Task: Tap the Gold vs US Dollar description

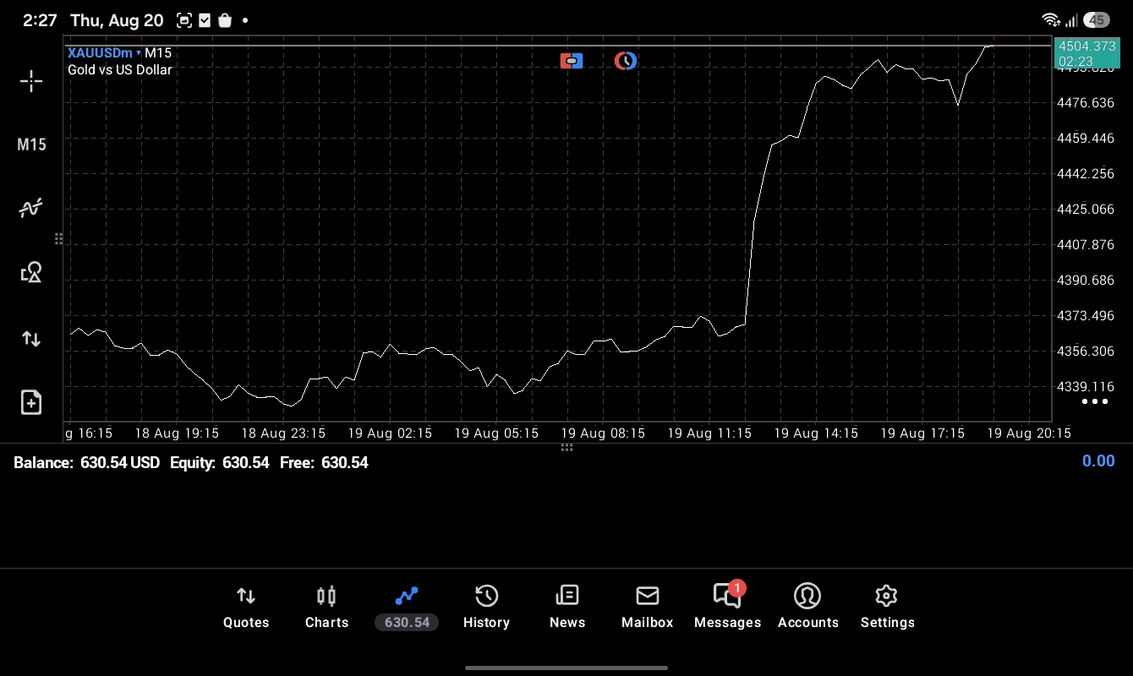Action: (120, 70)
